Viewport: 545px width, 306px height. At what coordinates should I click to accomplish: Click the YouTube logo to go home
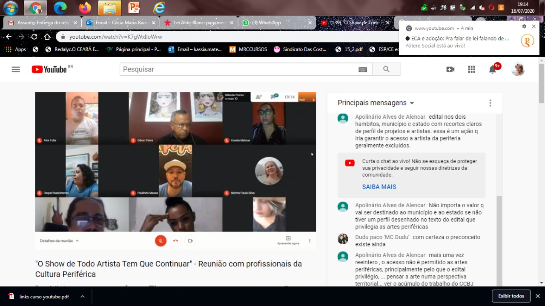49,69
